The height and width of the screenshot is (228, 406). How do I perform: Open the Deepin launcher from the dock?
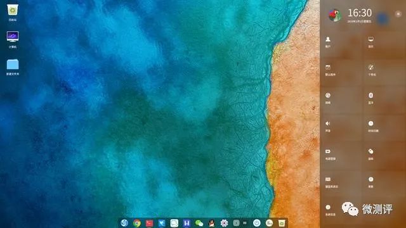tap(124, 222)
